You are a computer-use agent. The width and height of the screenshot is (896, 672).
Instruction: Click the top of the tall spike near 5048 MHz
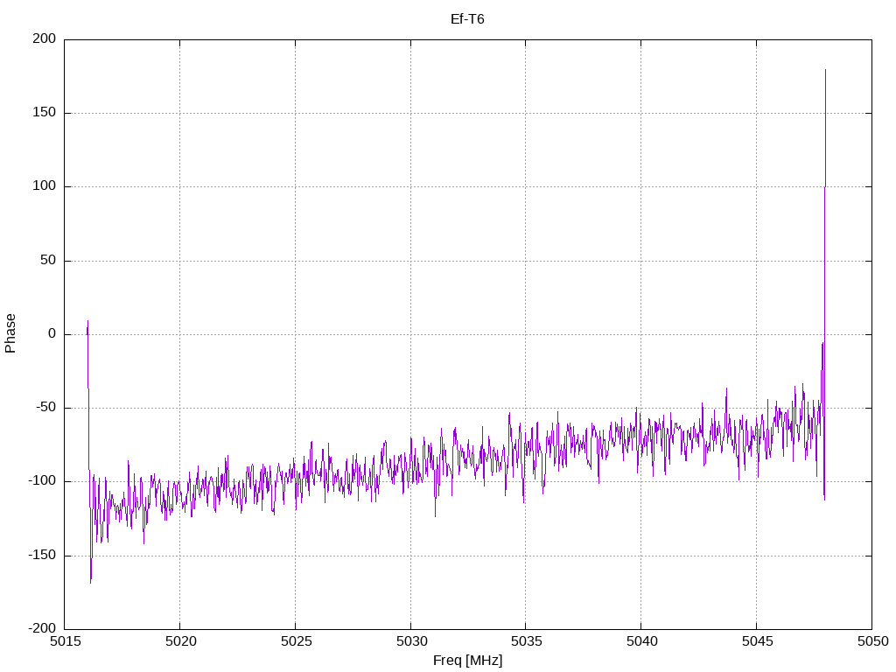pos(825,70)
